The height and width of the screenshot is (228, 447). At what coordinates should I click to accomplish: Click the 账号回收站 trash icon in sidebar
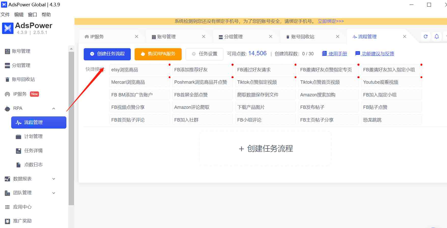7,79
